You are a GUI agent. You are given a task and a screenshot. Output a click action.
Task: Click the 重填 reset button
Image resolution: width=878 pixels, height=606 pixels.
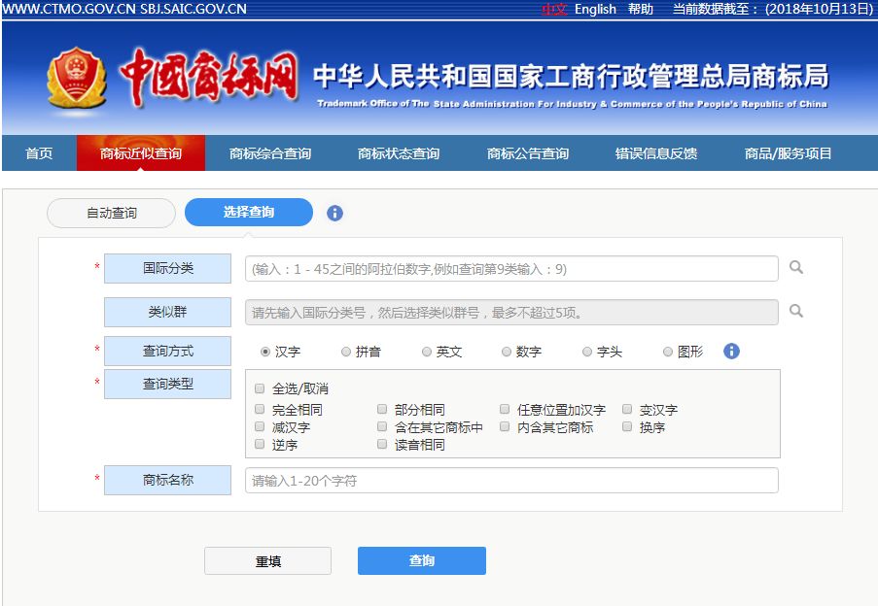[x=267, y=560]
